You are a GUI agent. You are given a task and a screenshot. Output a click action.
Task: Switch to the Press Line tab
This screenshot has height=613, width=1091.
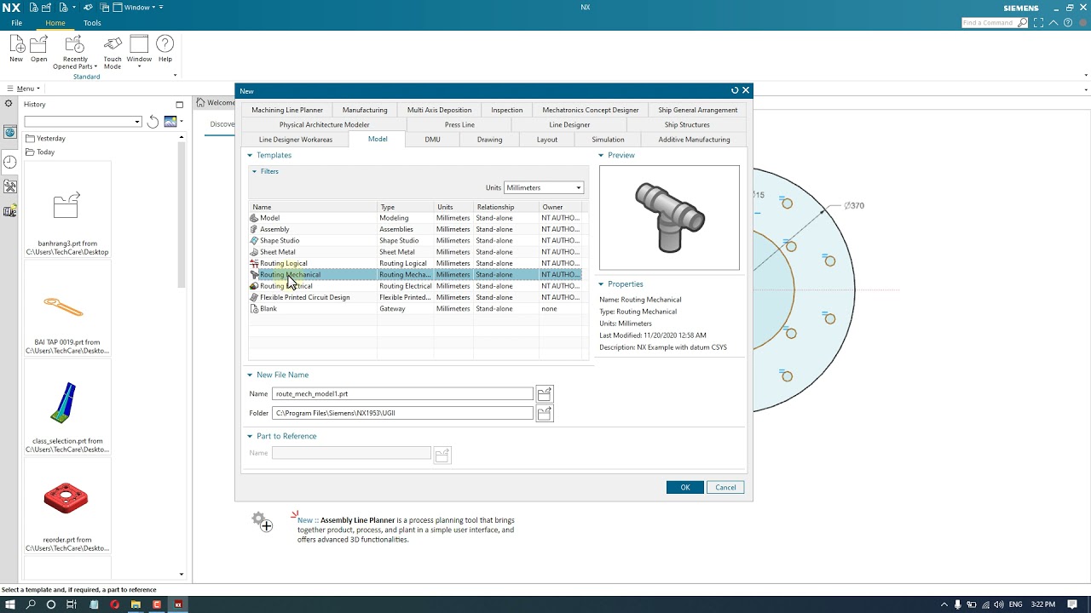459,124
